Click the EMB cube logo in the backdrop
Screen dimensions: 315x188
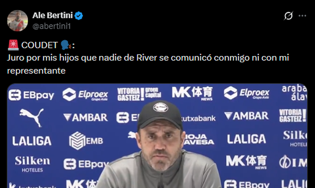point(86,141)
